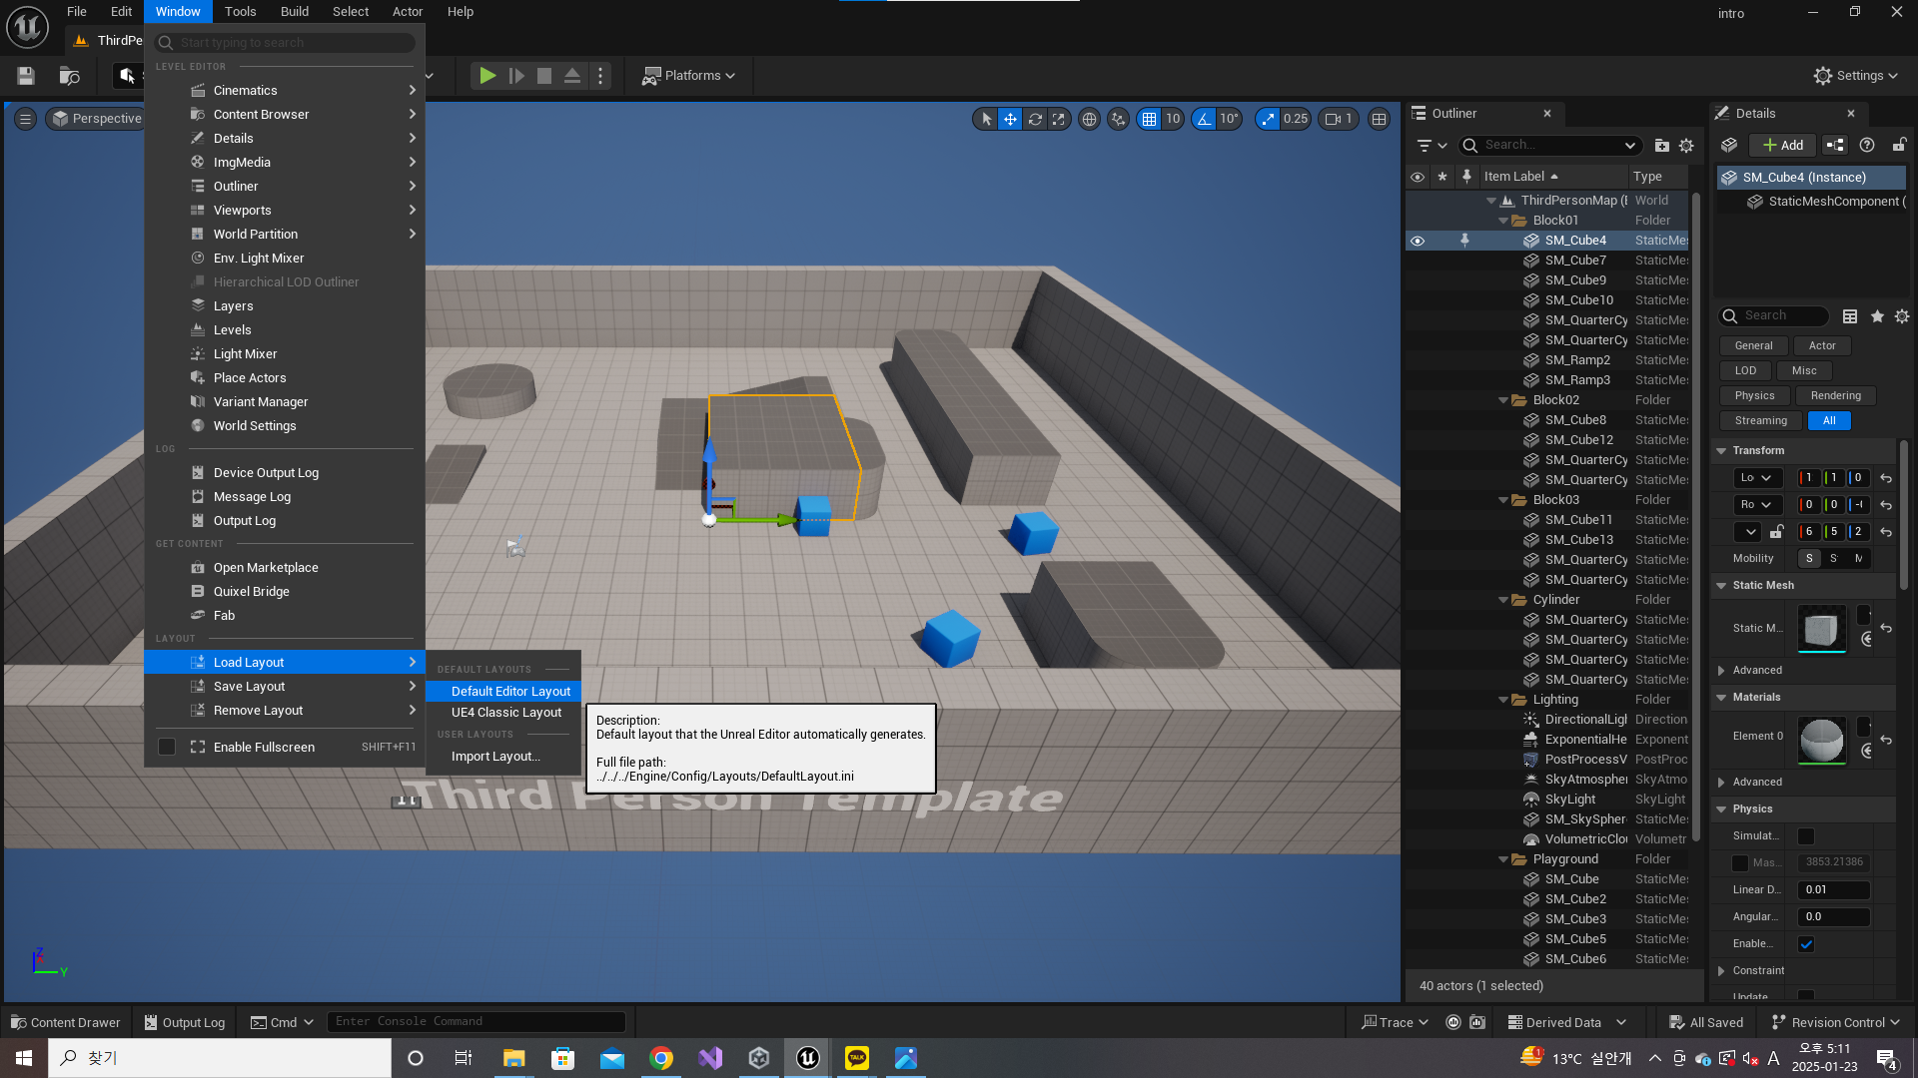Open File Explorer from taskbar

(513, 1058)
